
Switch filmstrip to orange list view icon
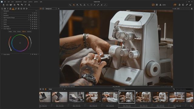(45, 89)
